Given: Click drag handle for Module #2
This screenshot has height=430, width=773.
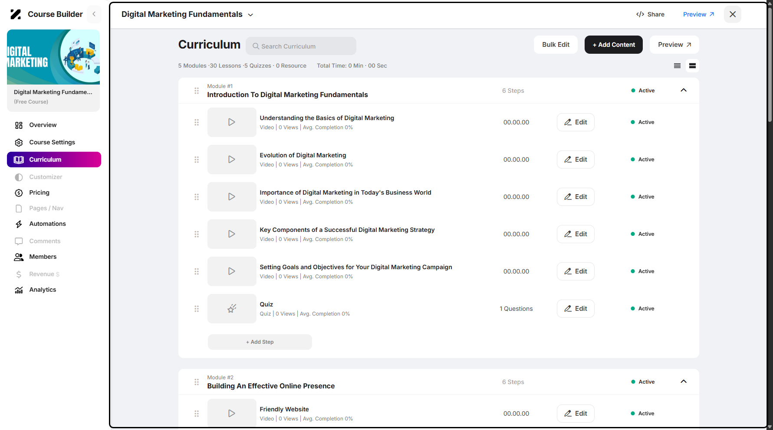Looking at the screenshot, I should coord(197,382).
